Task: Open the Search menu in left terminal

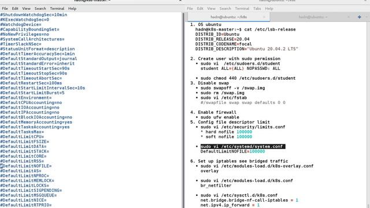Action: point(40,9)
